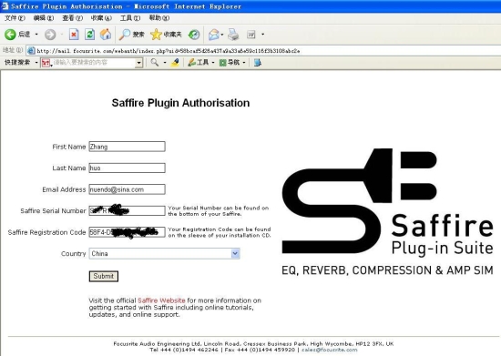Open the last menu item in menu bar

pyautogui.click(x=159, y=18)
